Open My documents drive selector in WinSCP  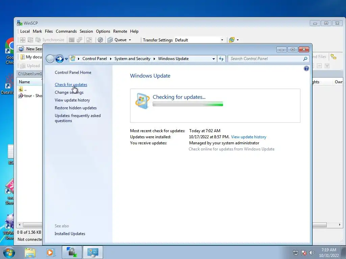coord(31,57)
